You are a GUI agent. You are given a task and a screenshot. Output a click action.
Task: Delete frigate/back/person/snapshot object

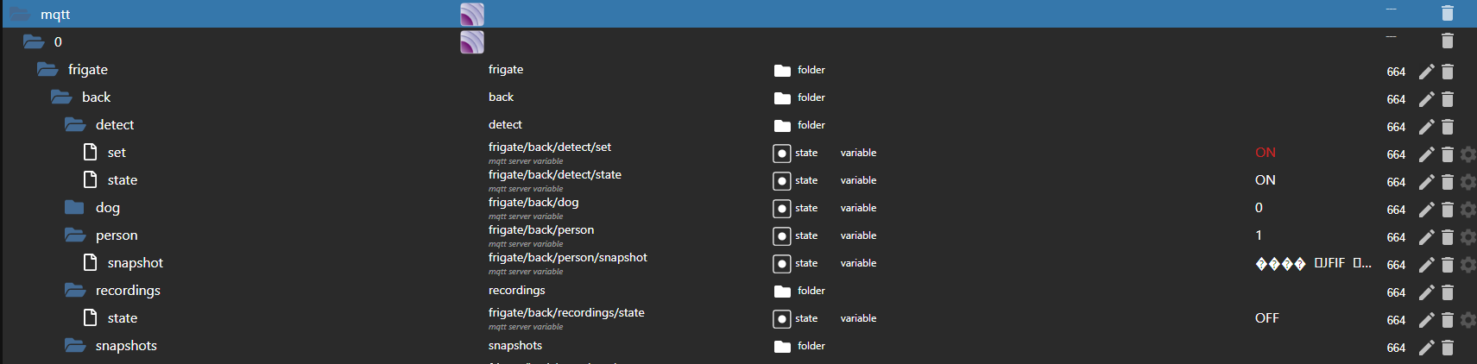(1448, 265)
